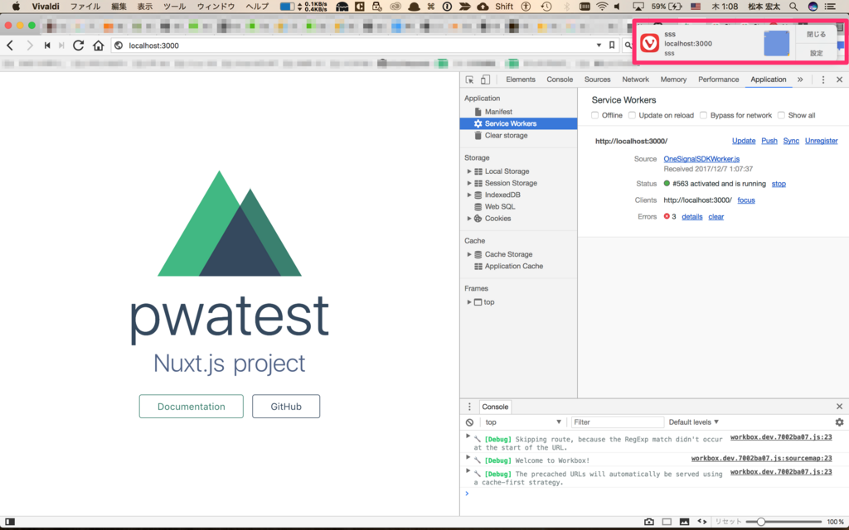The image size is (849, 530).
Task: Open the Default levels dropdown
Action: pos(694,422)
